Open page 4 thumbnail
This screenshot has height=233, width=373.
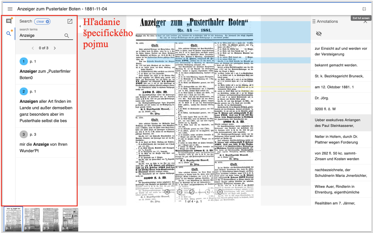point(70,219)
